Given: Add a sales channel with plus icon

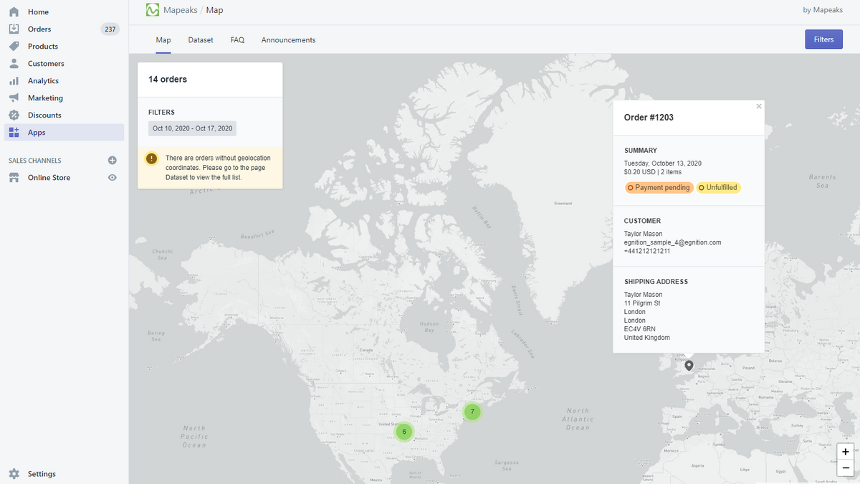Looking at the screenshot, I should pyautogui.click(x=112, y=161).
